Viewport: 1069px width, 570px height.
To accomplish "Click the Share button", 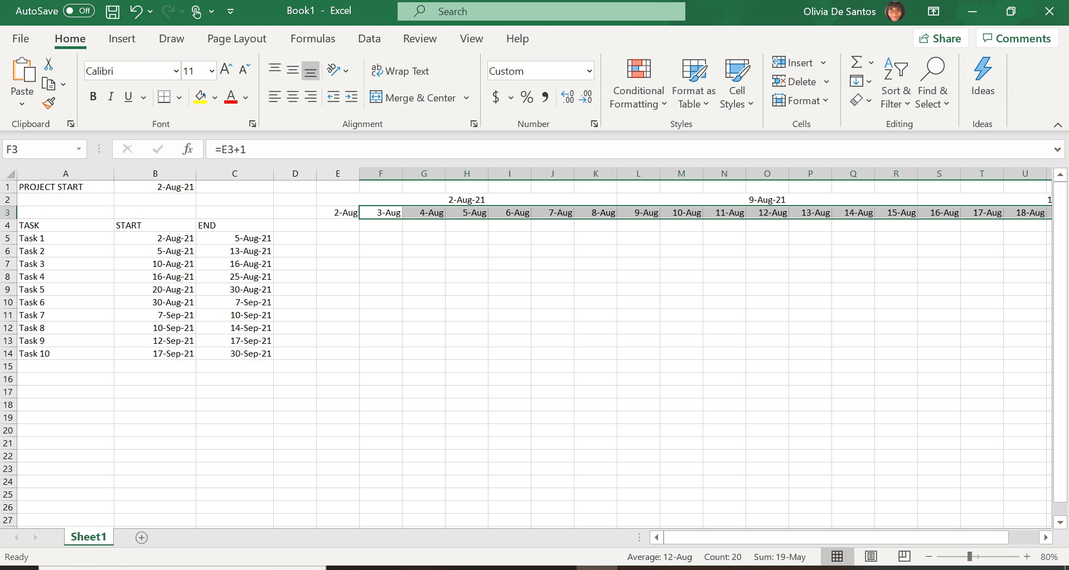I will point(940,38).
